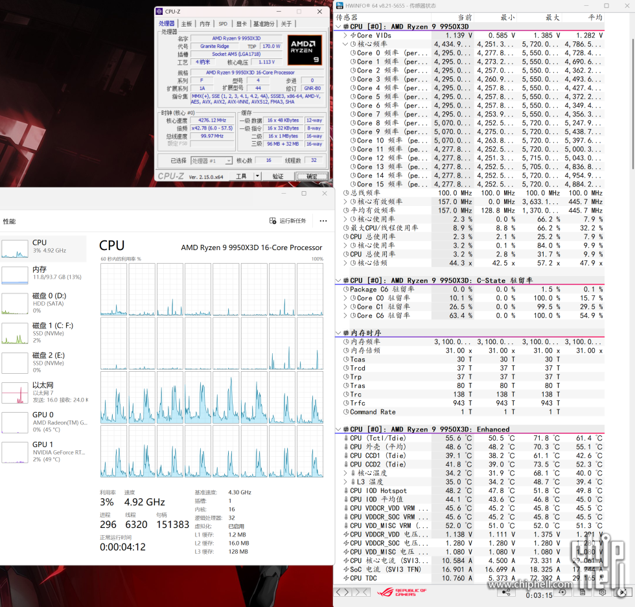Expand the Core VIDs row
Viewport: 635px width, 607px height.
[x=345, y=35]
